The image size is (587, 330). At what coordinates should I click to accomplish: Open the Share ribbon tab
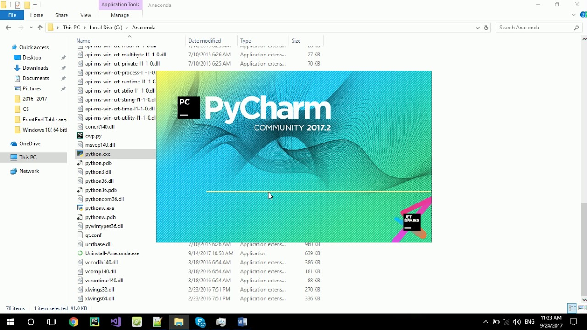coord(61,15)
